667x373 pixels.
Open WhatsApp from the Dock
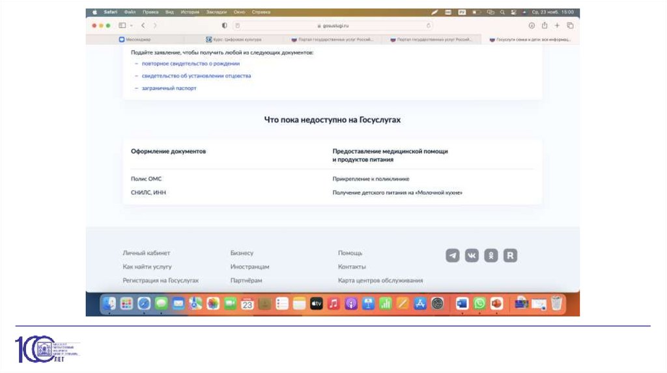[479, 304]
